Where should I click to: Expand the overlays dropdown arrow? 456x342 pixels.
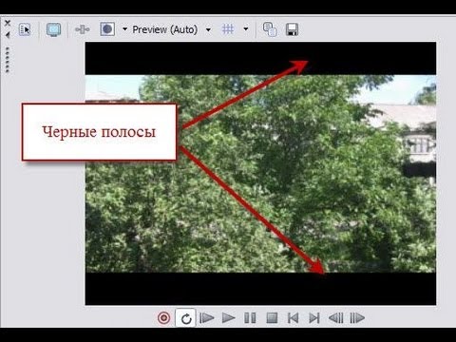tap(246, 29)
